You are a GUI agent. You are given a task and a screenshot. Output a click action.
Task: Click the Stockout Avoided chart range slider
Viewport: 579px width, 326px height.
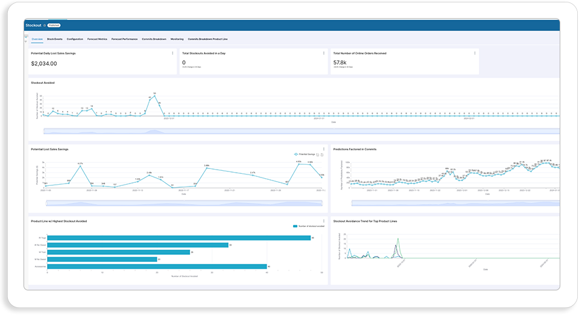click(x=302, y=131)
